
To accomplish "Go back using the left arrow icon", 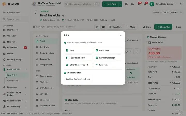I will [x=36, y=13].
